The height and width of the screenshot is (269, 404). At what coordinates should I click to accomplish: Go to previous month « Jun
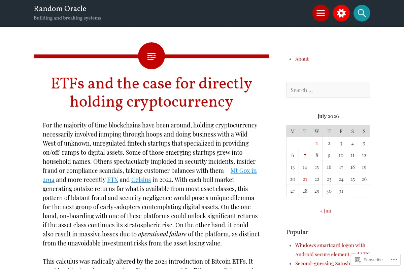(326, 211)
